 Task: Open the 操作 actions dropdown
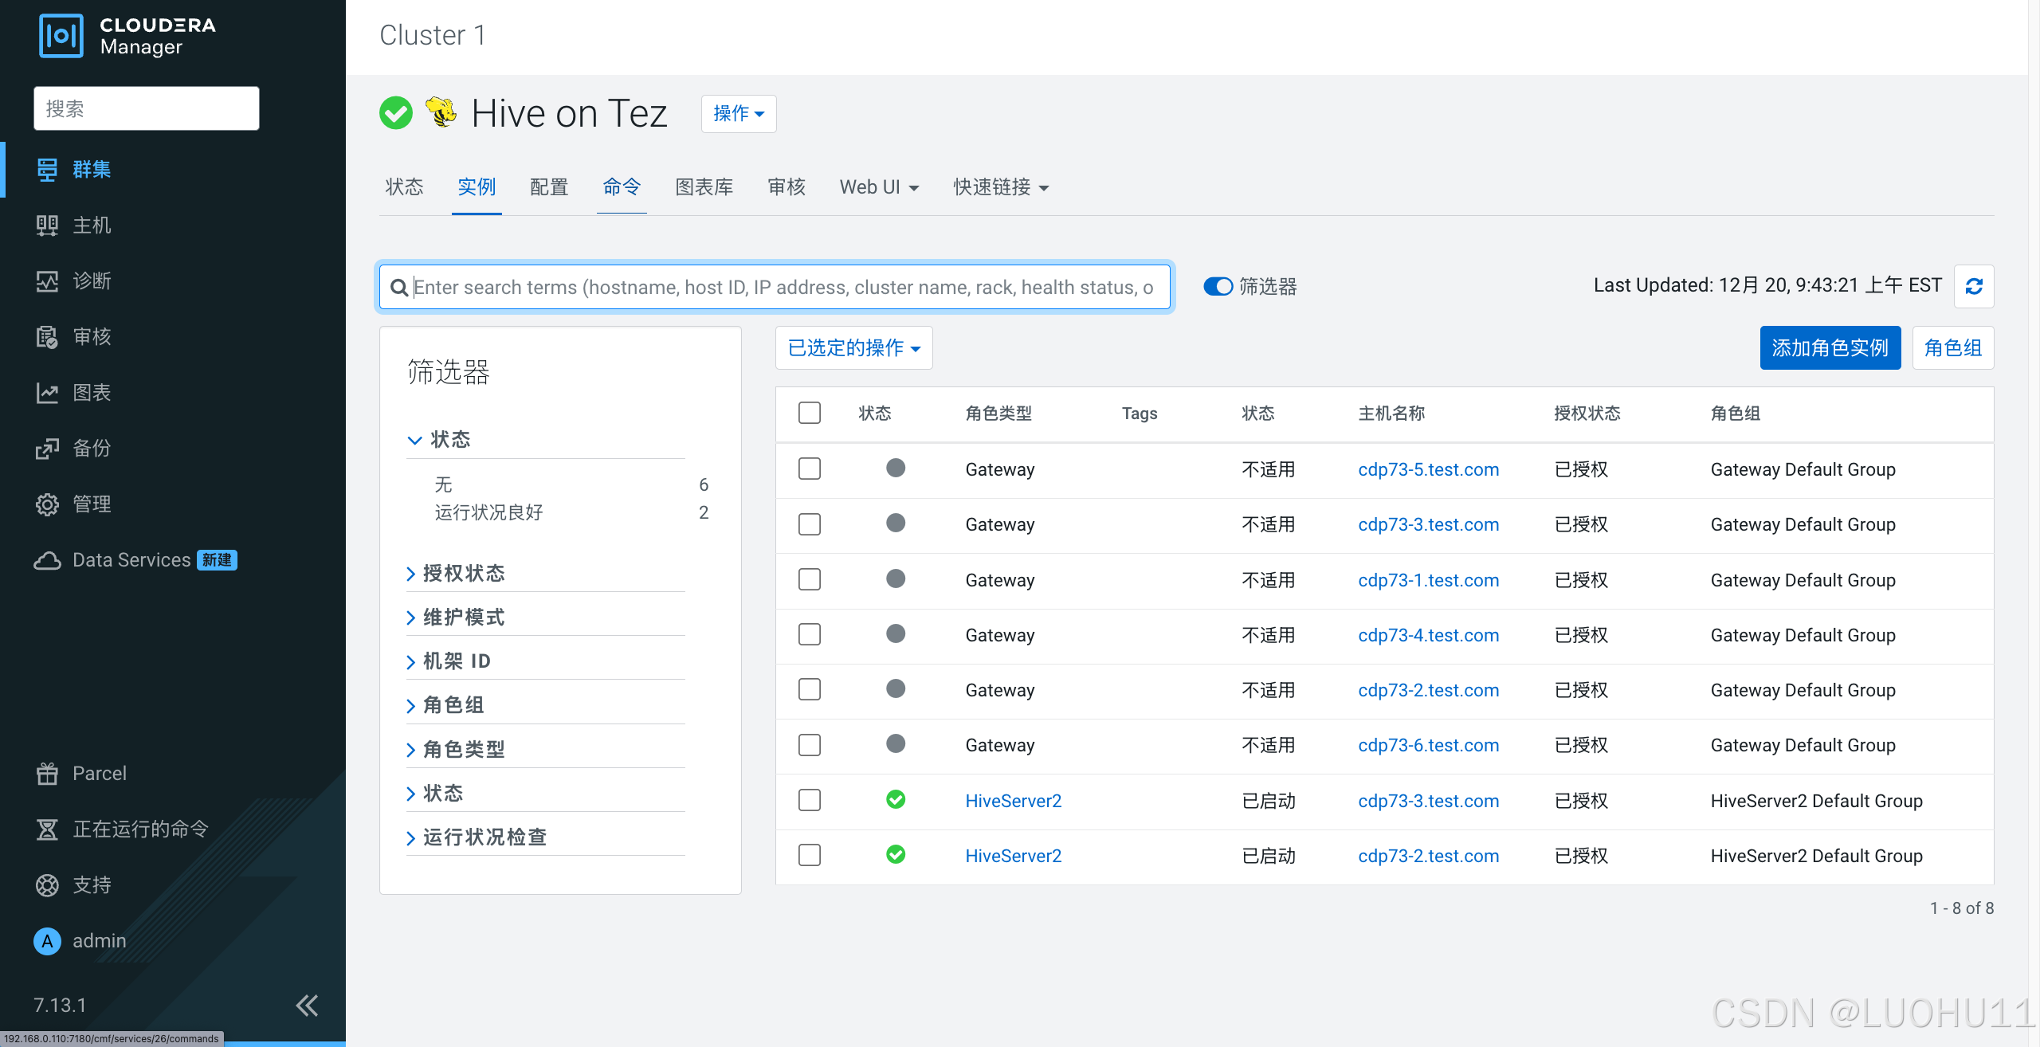point(738,114)
